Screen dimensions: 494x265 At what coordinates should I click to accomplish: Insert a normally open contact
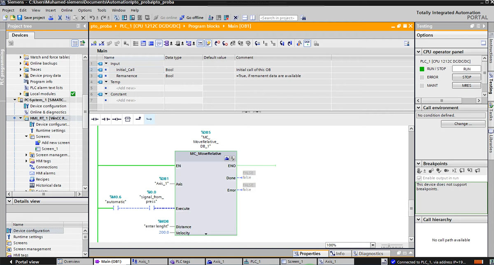(95, 119)
